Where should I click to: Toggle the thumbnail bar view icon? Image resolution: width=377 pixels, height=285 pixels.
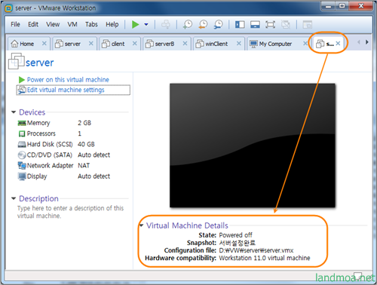coord(255,25)
